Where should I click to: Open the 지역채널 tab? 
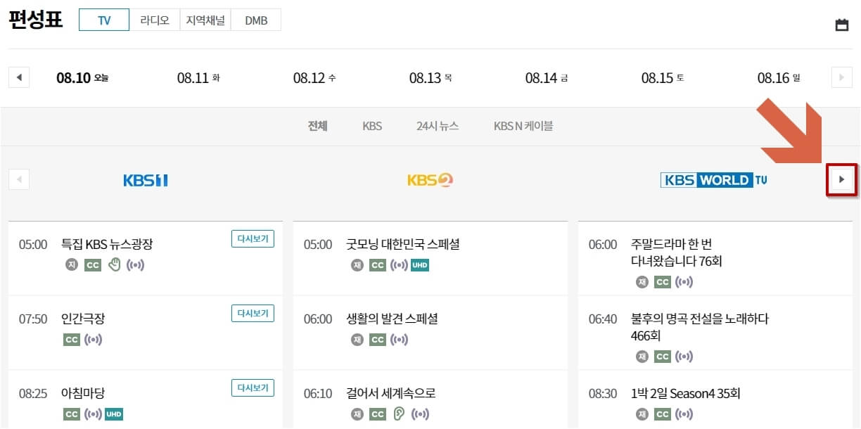[205, 20]
